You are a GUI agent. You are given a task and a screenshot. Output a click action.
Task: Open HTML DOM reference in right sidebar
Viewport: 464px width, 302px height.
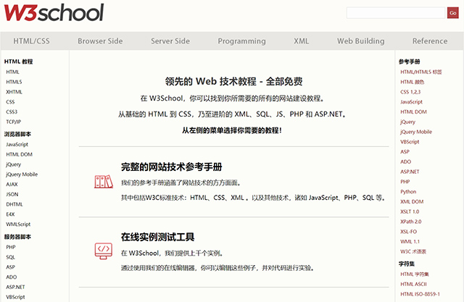tap(413, 112)
